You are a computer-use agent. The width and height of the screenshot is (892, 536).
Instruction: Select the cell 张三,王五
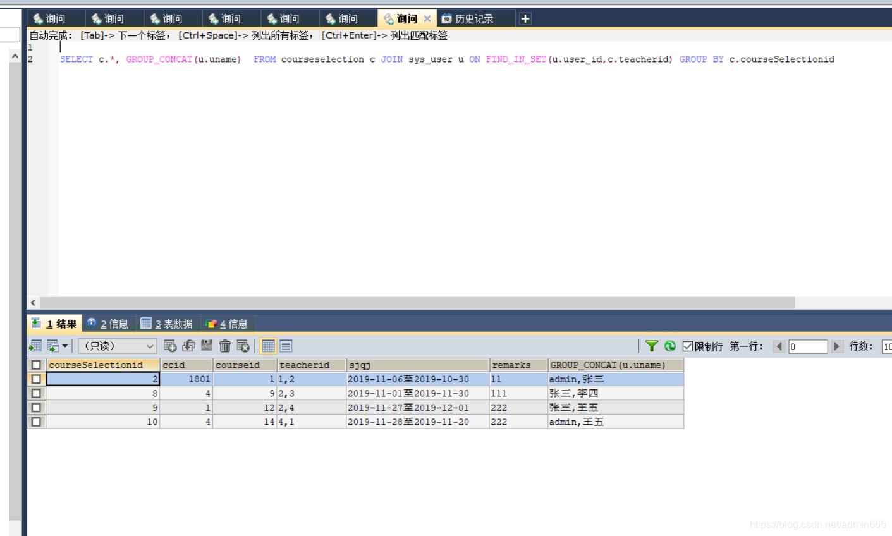pos(616,408)
